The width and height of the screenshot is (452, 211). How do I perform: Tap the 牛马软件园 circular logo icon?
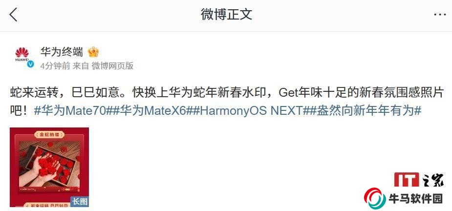point(375,198)
